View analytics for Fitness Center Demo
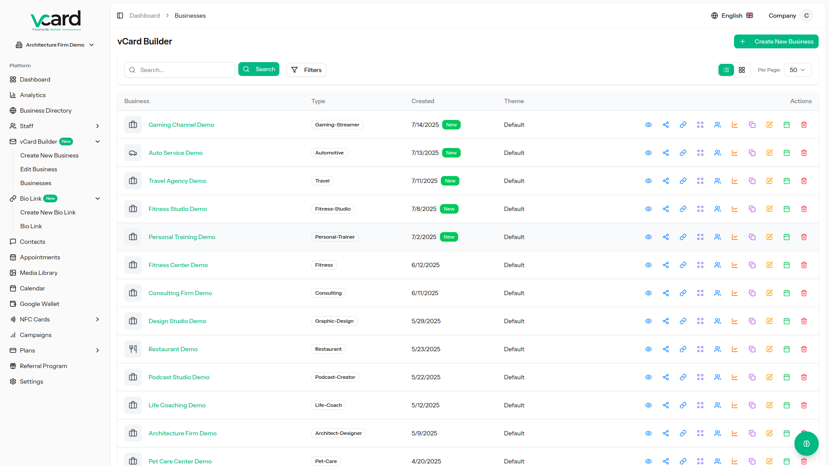The image size is (829, 466). tap(735, 265)
